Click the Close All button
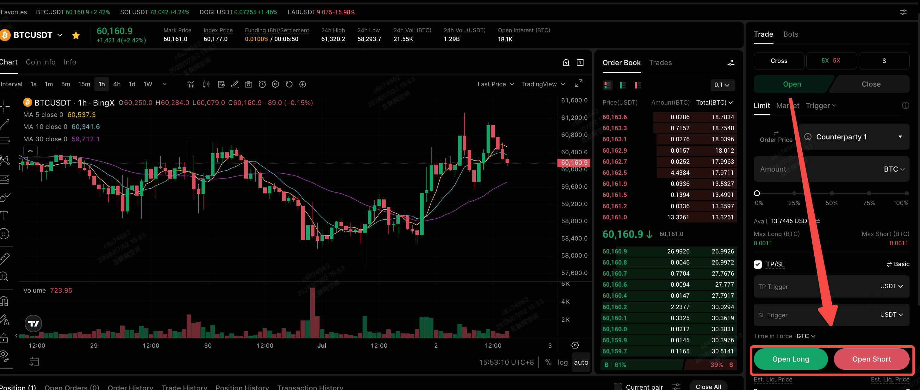This screenshot has width=920, height=390. tap(708, 387)
